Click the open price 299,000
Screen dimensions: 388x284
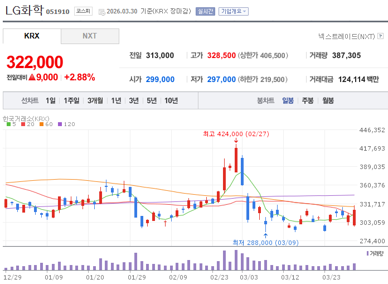click(x=160, y=79)
